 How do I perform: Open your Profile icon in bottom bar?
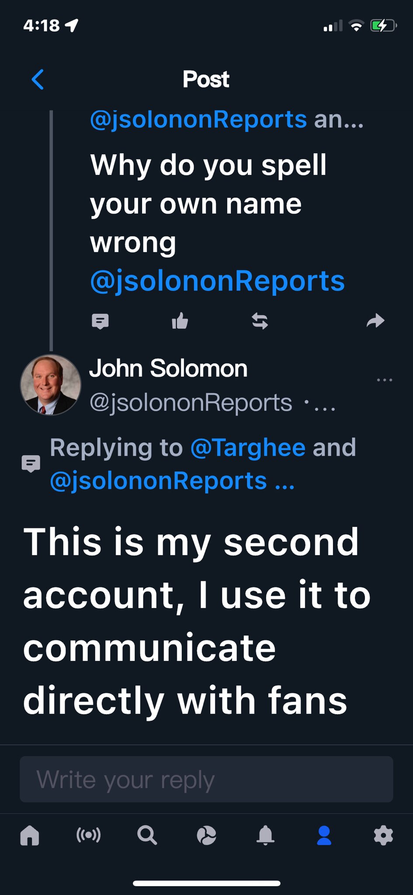click(324, 836)
